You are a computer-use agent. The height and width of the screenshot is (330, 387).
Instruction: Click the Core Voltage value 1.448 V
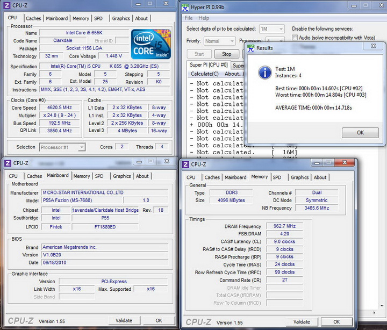coord(114,56)
